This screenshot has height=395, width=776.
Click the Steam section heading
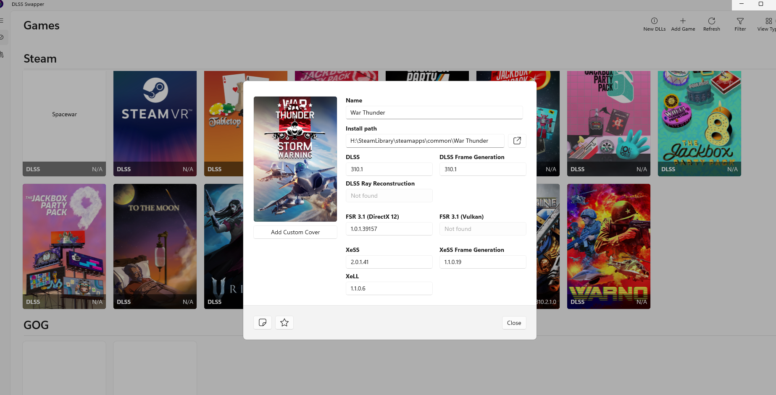coord(40,58)
